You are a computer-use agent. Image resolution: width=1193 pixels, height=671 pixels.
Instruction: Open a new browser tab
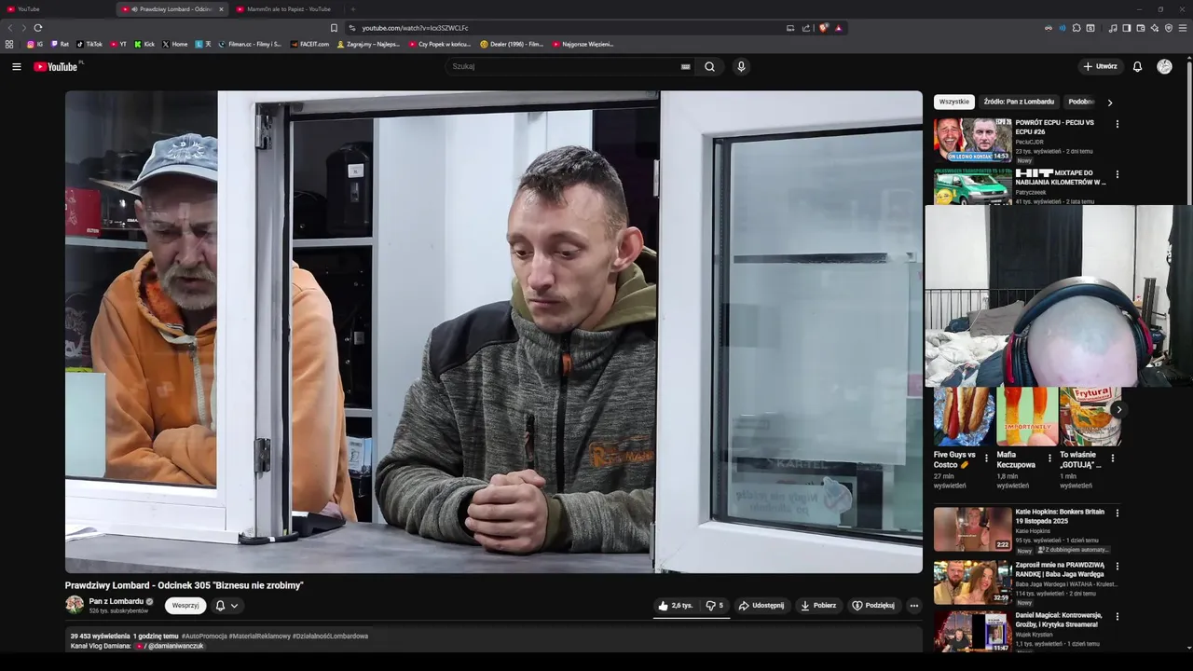pyautogui.click(x=352, y=9)
